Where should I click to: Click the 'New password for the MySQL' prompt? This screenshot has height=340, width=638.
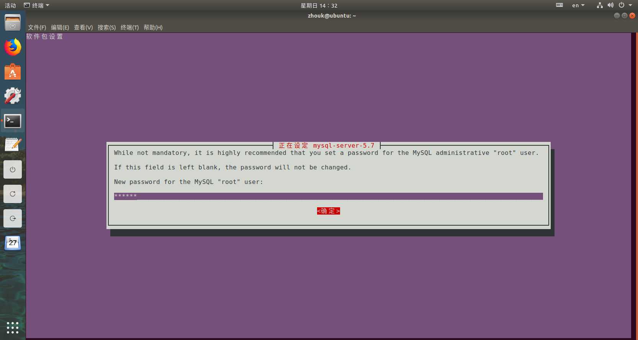pyautogui.click(x=189, y=182)
